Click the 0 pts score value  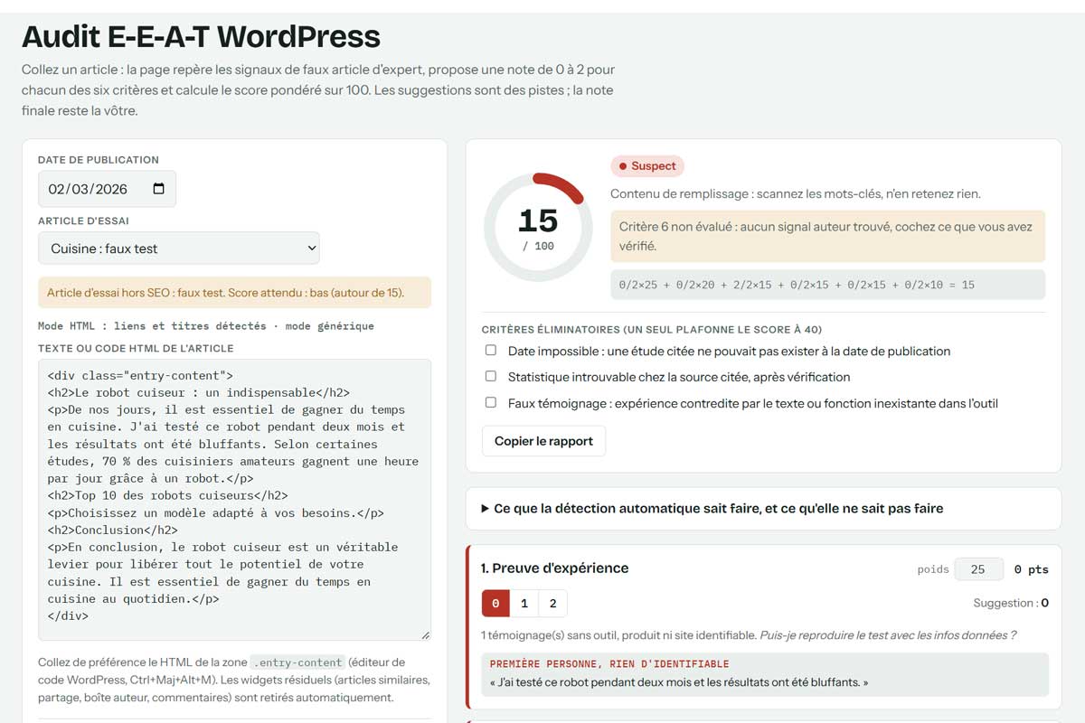1032,569
